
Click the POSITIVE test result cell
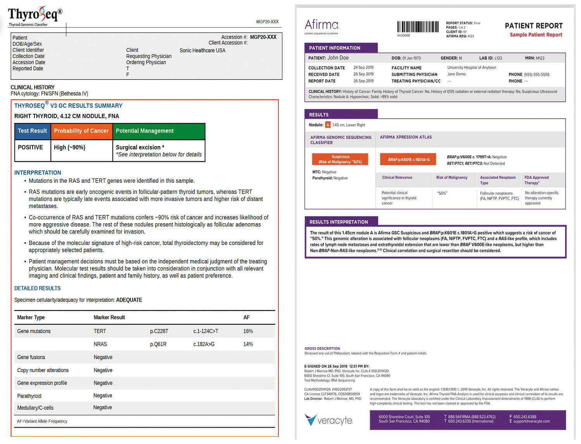click(31, 148)
